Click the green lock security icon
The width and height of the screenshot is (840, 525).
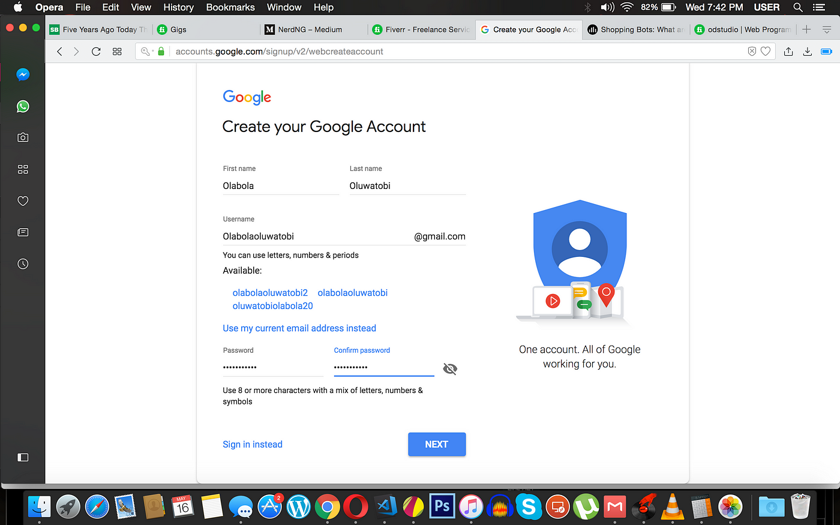(x=161, y=52)
